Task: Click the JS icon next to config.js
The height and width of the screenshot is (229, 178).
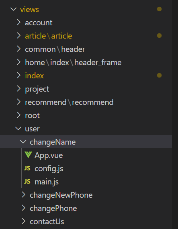Action: (x=27, y=168)
